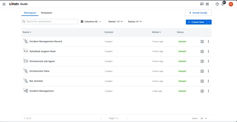Open Bot_DataSet automation
This screenshot has width=237, height=122.
point(36,81)
